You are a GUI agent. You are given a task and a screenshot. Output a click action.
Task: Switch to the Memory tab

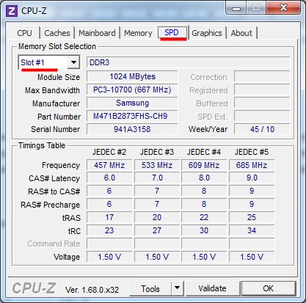point(138,33)
